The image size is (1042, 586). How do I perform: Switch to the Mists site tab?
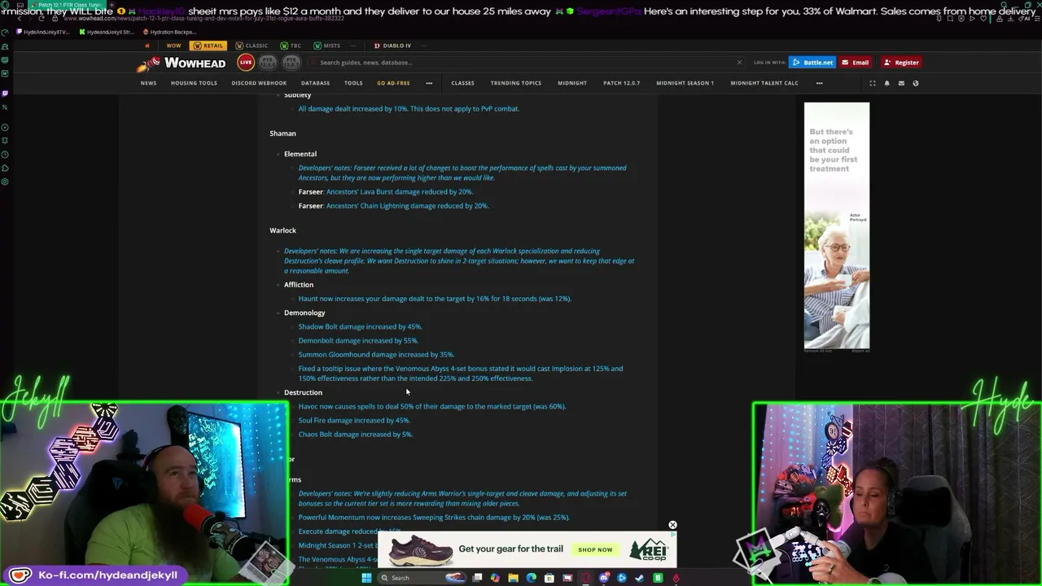(326, 46)
